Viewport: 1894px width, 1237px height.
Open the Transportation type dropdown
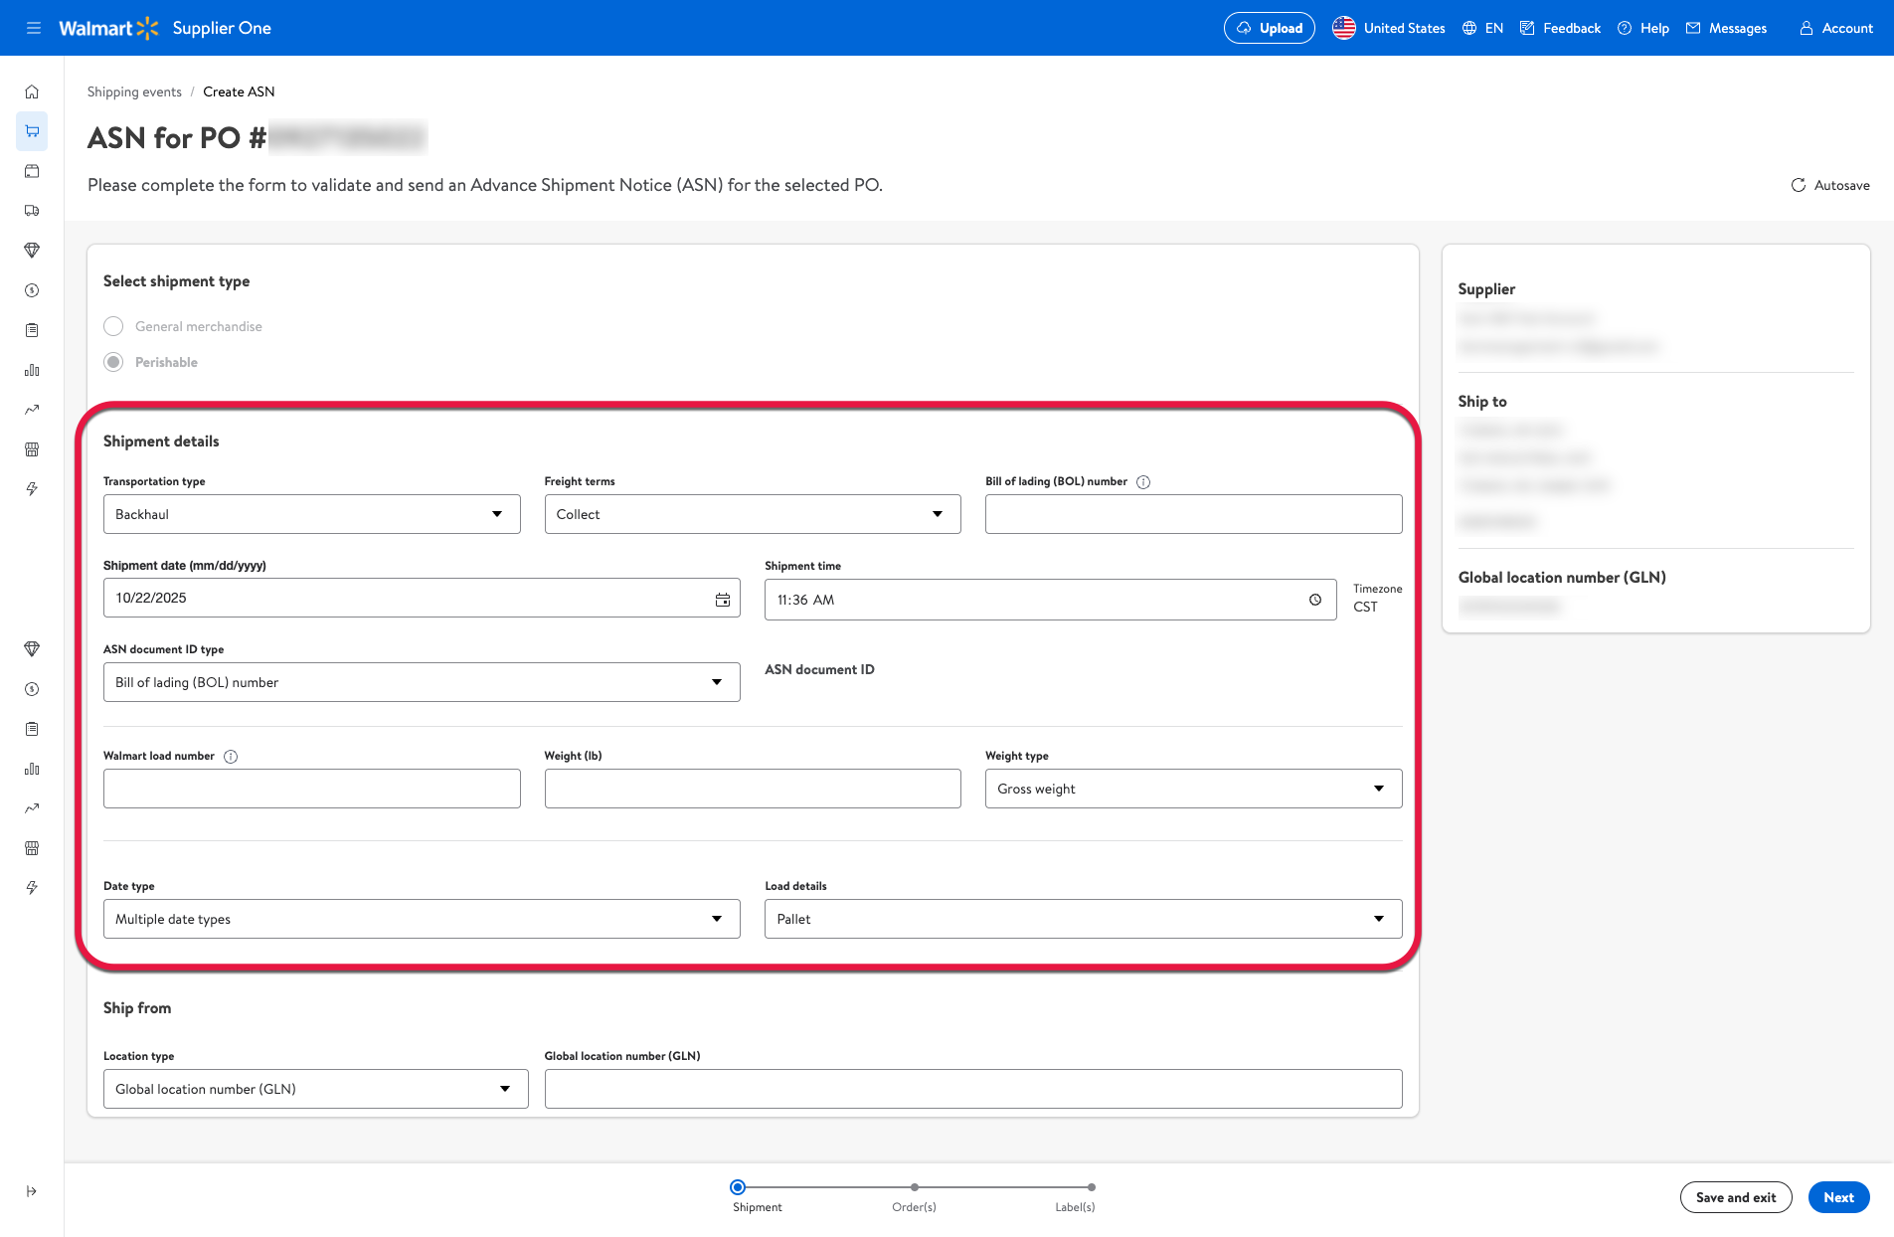pyautogui.click(x=311, y=514)
